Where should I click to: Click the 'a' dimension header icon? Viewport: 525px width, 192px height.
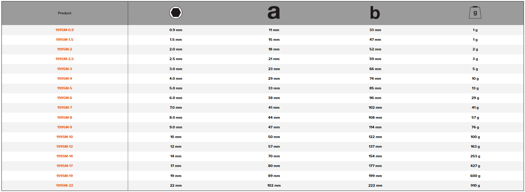tap(274, 13)
